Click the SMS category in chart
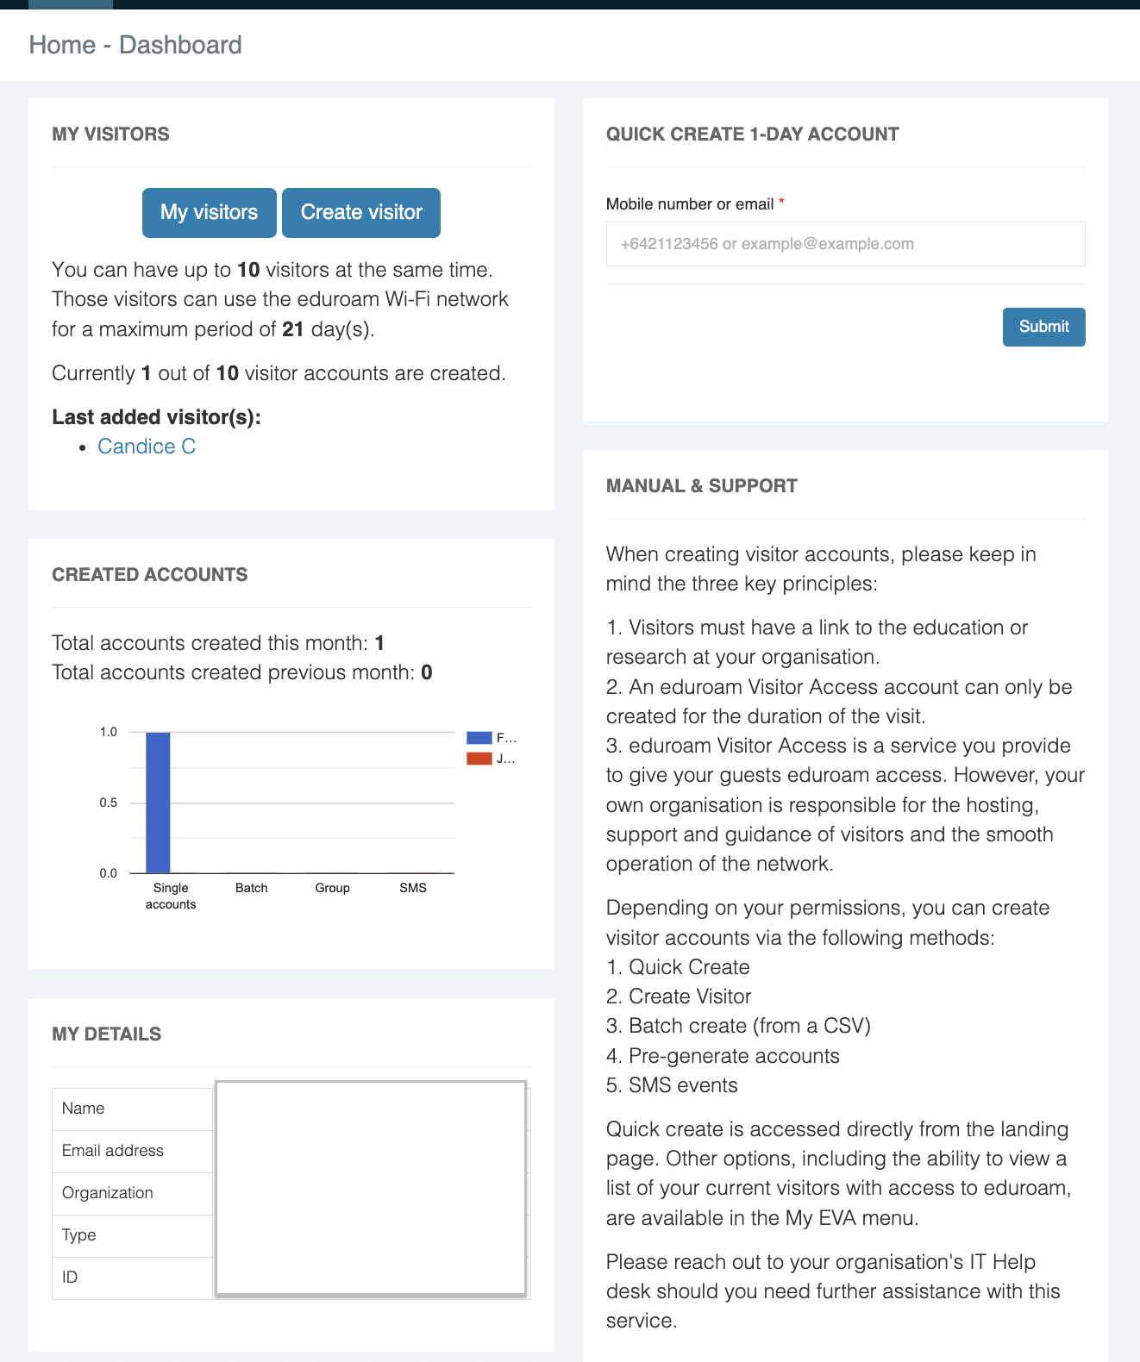The image size is (1140, 1362). tap(413, 887)
